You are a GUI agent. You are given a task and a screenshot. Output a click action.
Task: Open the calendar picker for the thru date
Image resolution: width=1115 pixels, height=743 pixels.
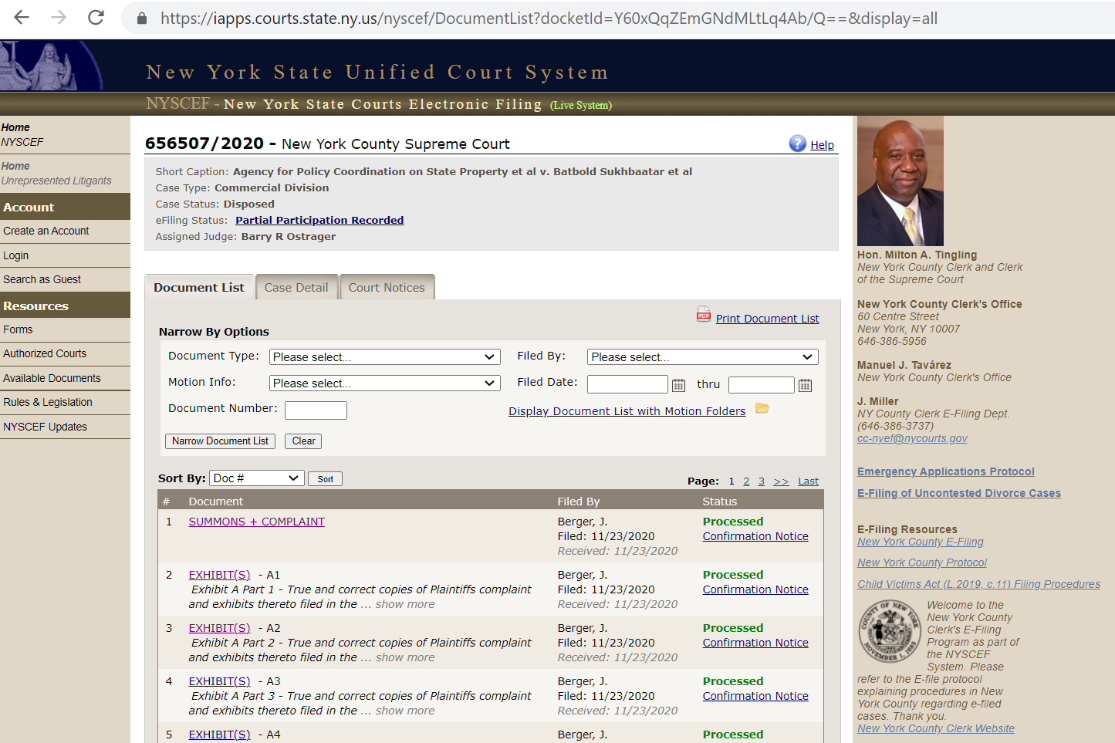tap(805, 385)
